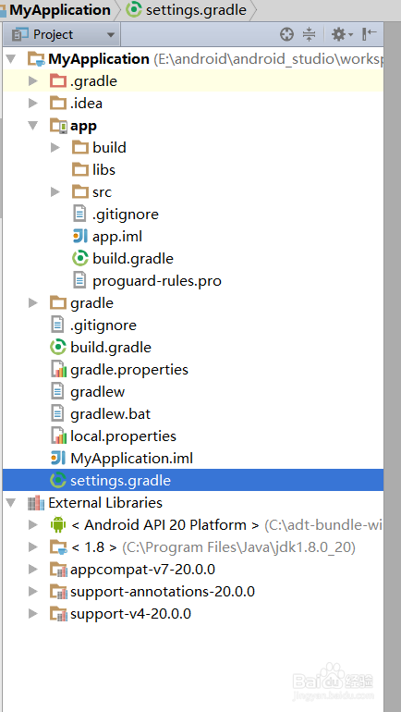Click the Collapse All icon
401x712 pixels.
pyautogui.click(x=309, y=34)
